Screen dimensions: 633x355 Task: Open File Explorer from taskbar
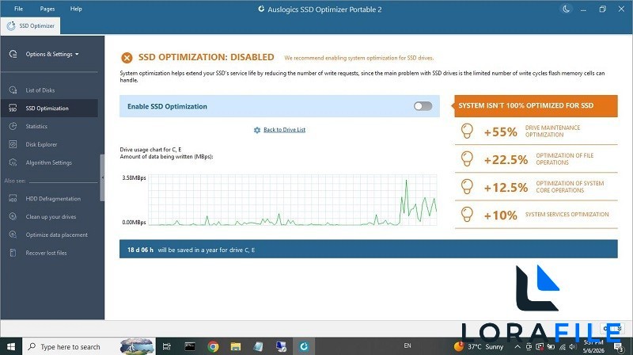coord(236,346)
